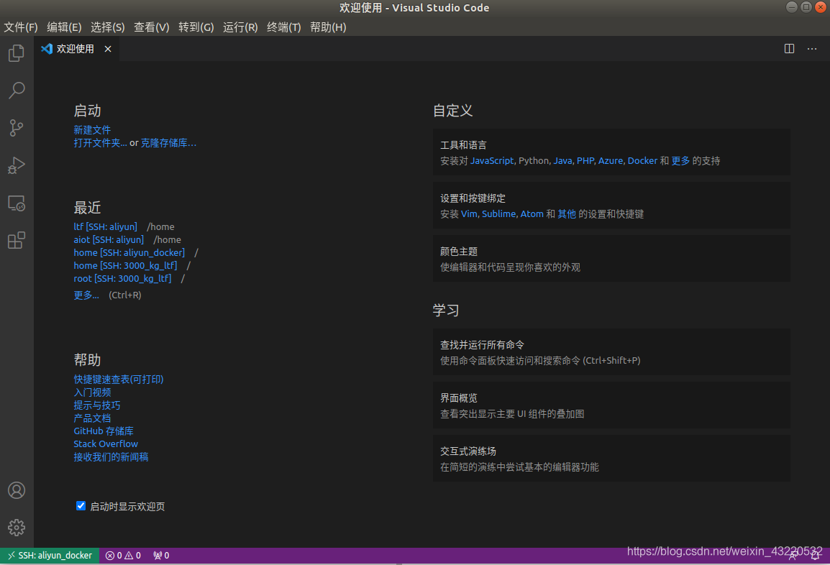Open the GitHub 存储库 link
The width and height of the screenshot is (830, 565).
pyautogui.click(x=104, y=431)
